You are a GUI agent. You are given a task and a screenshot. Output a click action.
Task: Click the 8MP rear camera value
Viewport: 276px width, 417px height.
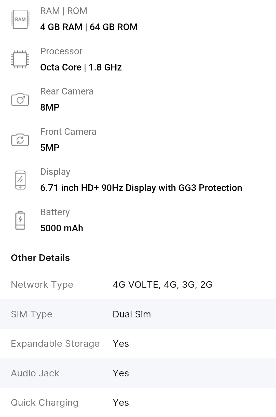click(x=50, y=108)
